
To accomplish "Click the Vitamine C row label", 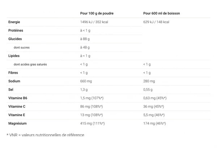I will pyautogui.click(x=17, y=106).
